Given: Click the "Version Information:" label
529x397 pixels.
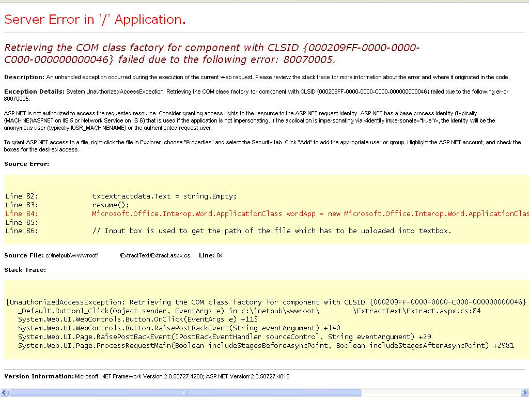Looking at the screenshot, I should tap(39, 376).
